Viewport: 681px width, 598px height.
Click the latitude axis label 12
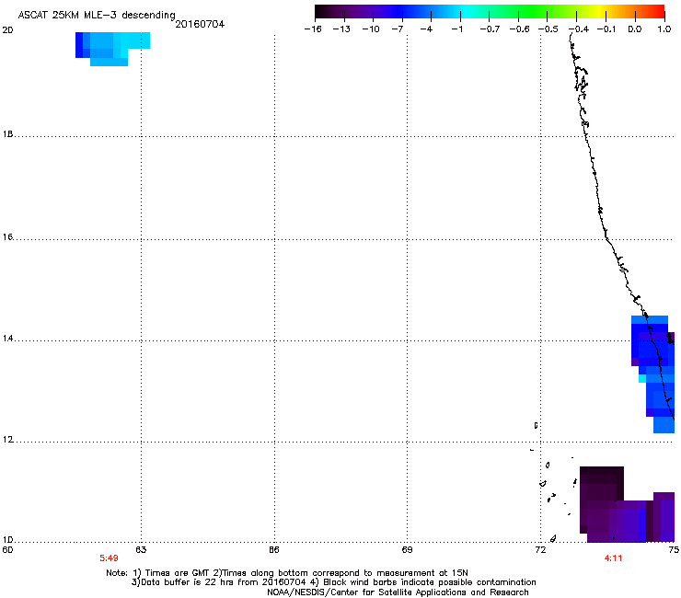pyautogui.click(x=7, y=440)
